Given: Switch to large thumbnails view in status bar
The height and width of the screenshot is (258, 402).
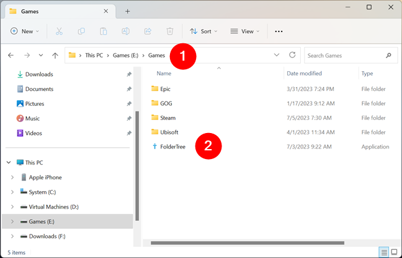Looking at the screenshot, I should click(x=394, y=252).
